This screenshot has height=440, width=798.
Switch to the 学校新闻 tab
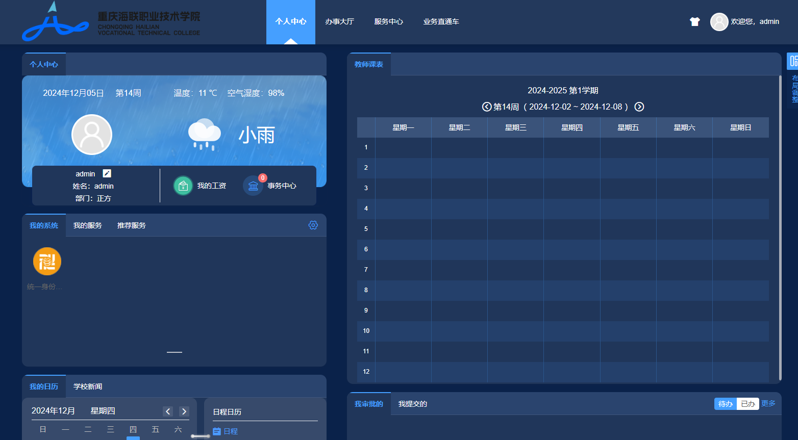tap(88, 386)
